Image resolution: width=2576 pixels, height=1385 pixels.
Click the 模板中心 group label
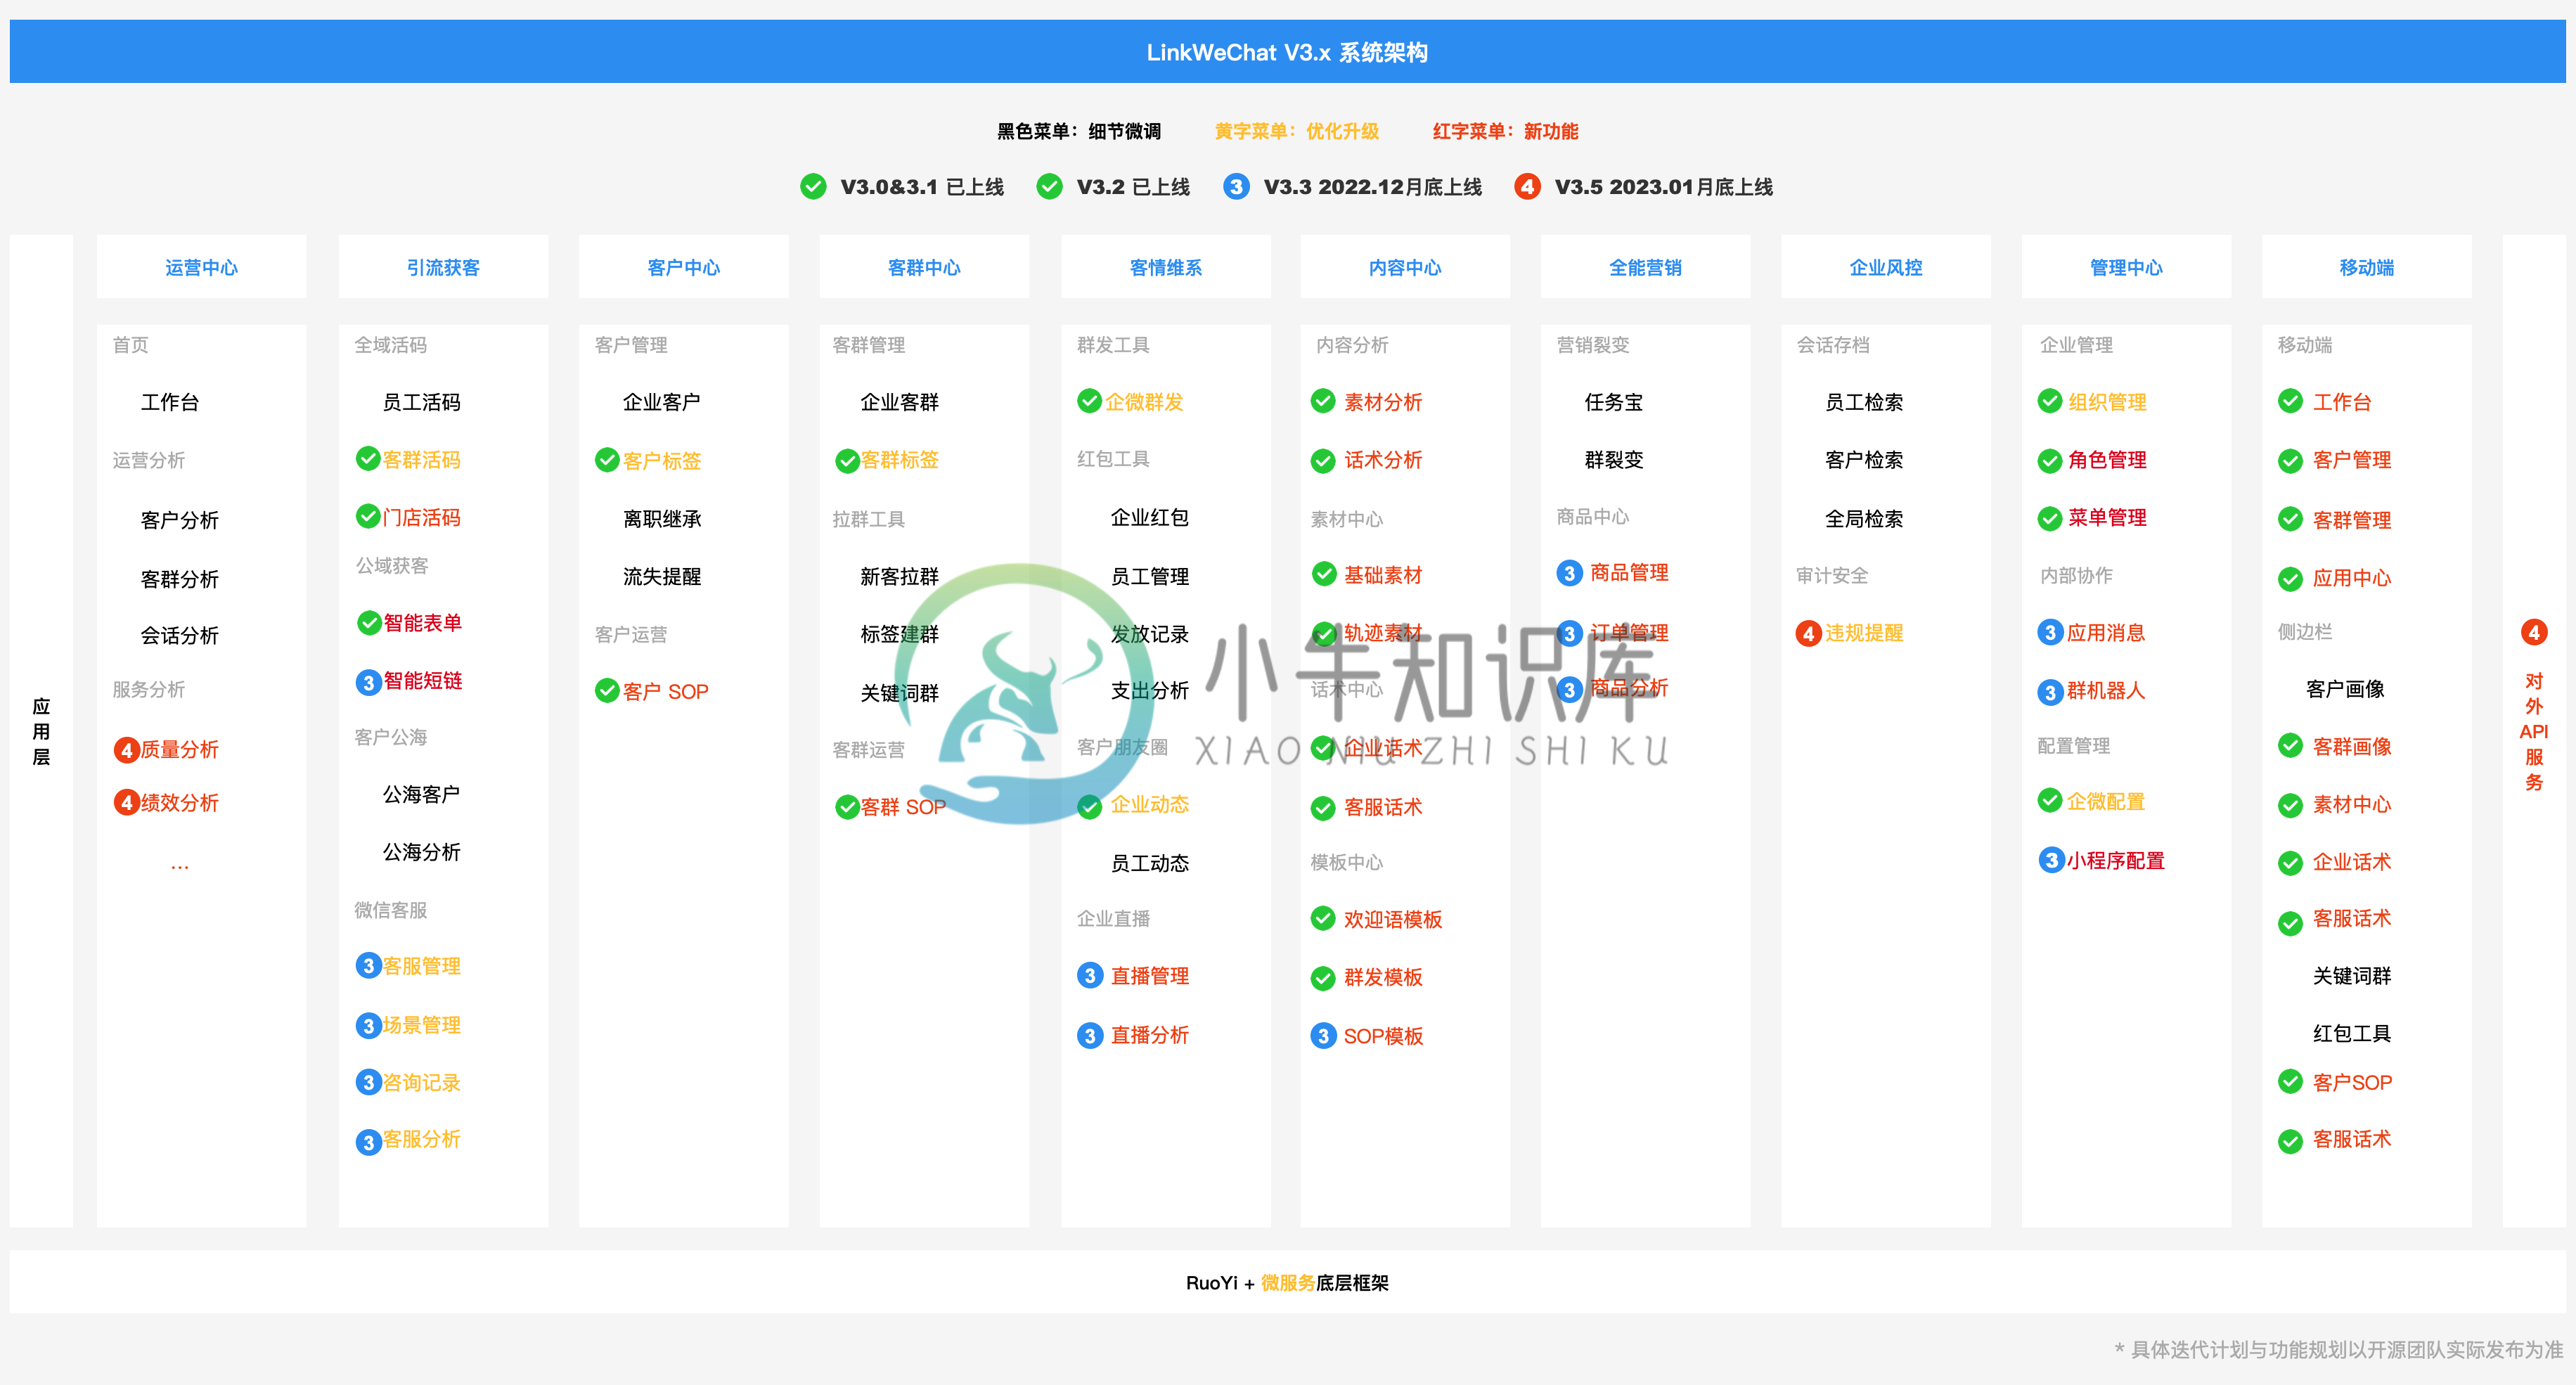point(1347,862)
